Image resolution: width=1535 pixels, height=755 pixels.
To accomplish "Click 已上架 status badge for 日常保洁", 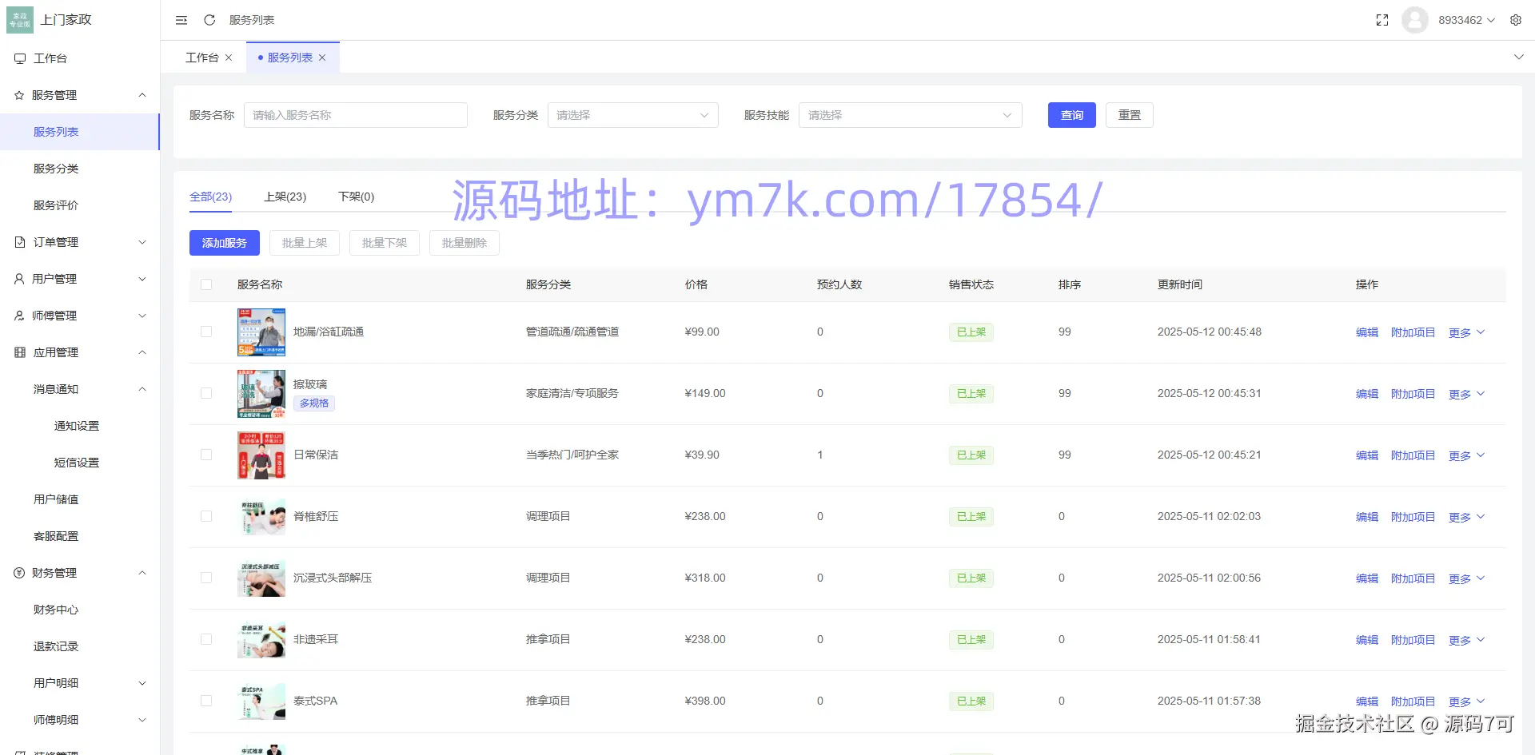I will 971,455.
